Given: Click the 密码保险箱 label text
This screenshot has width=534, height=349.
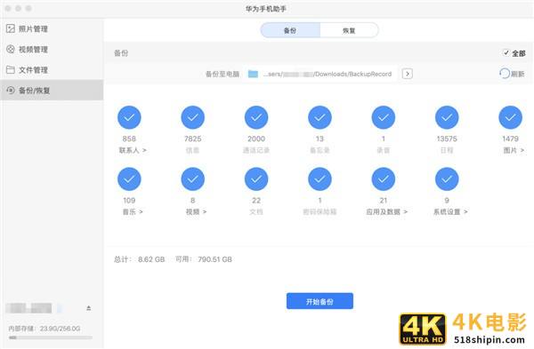Looking at the screenshot, I should (320, 211).
